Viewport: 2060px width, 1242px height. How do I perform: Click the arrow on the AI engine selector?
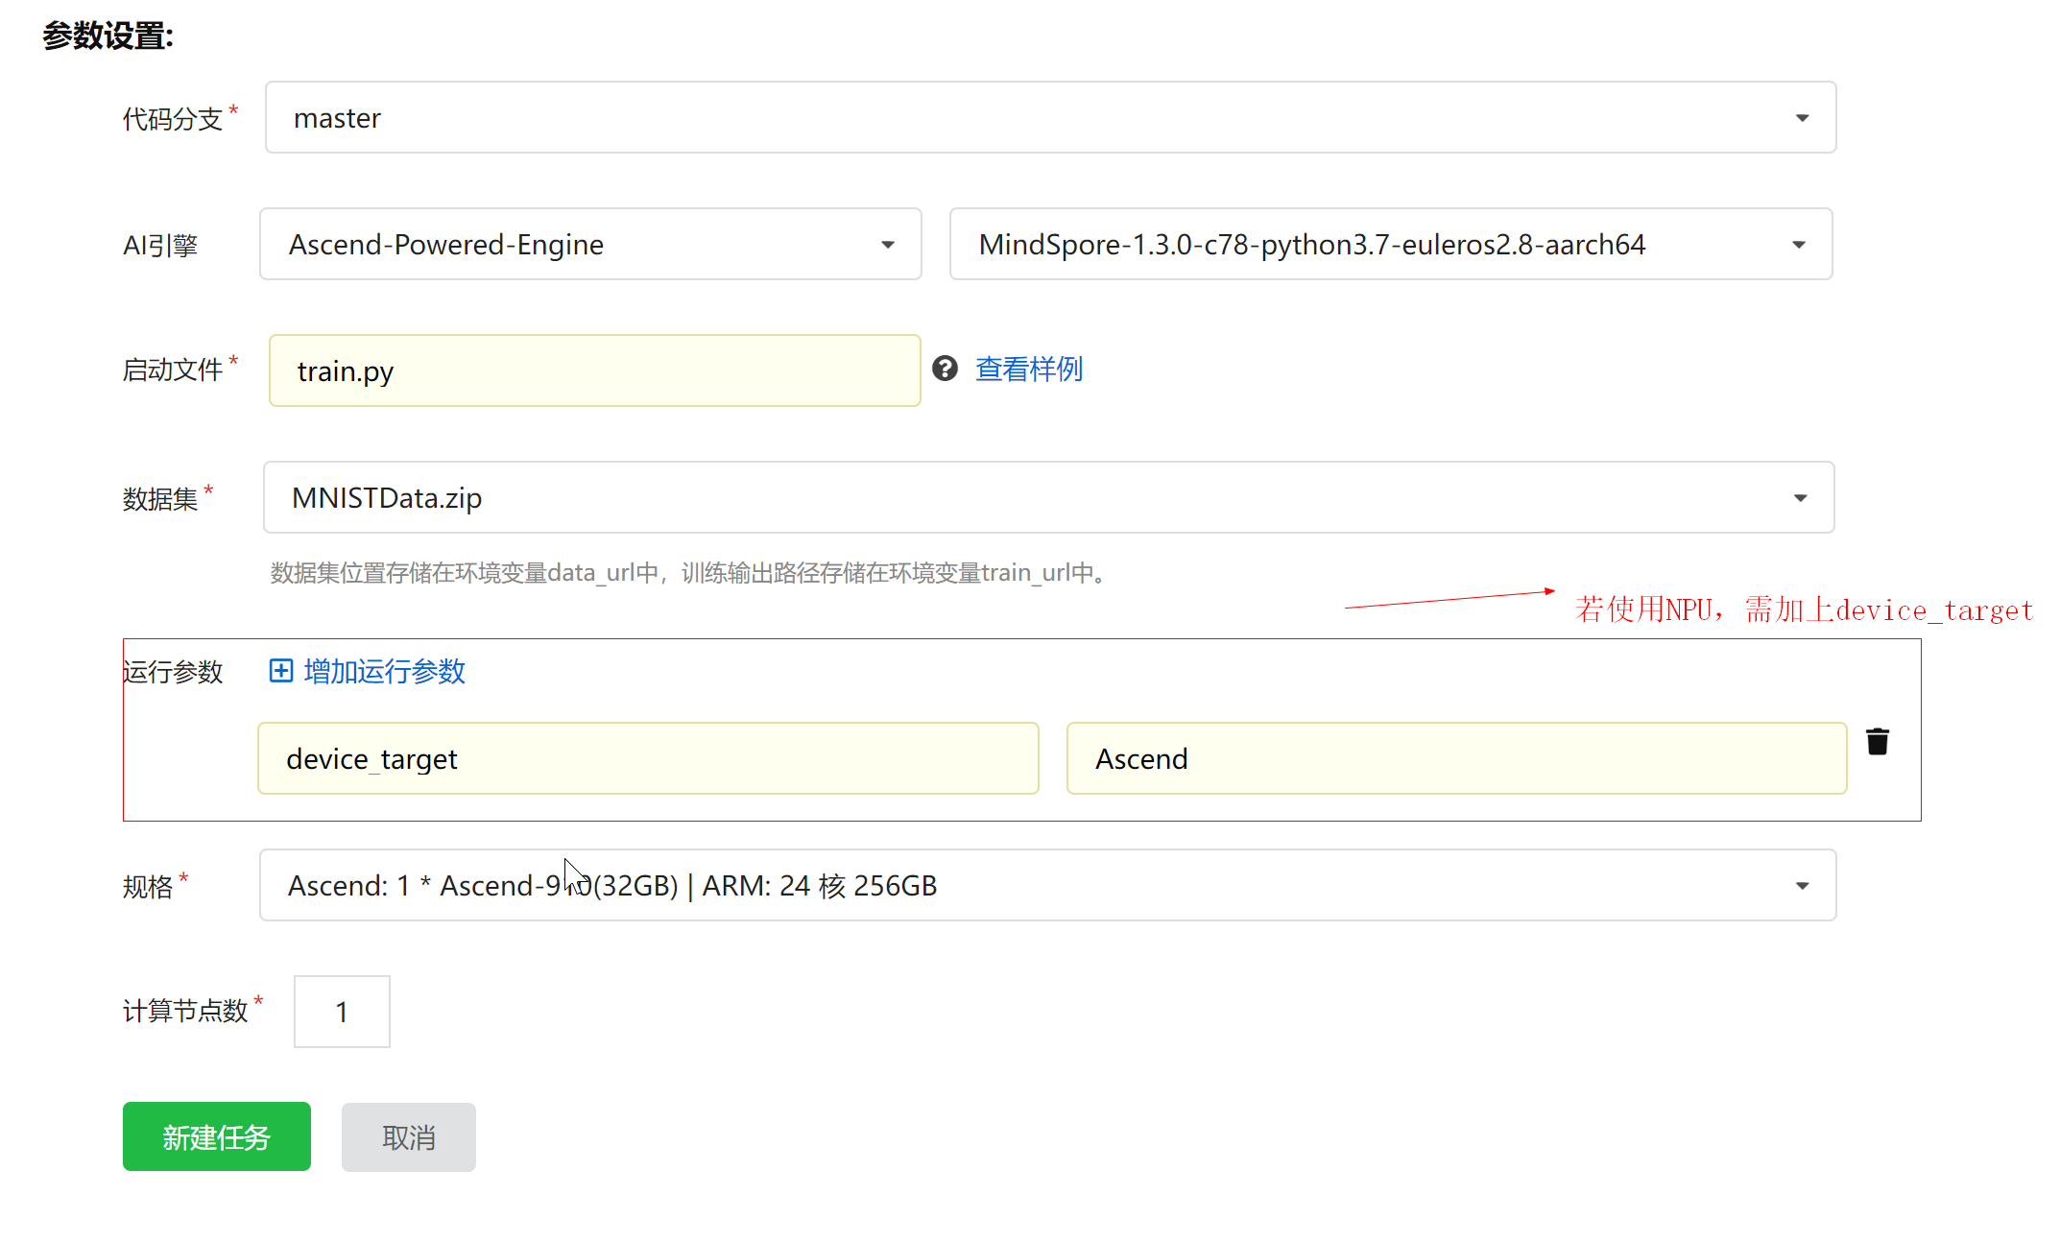[888, 245]
